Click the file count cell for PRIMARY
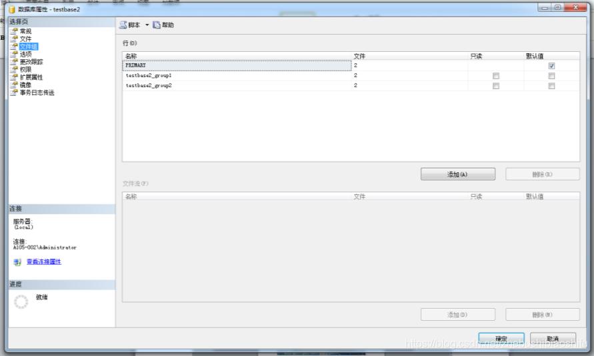The height and width of the screenshot is (356, 594). tap(409, 65)
